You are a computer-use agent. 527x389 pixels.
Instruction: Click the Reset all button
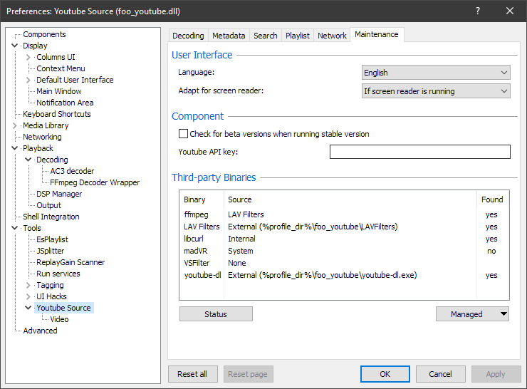coord(192,374)
